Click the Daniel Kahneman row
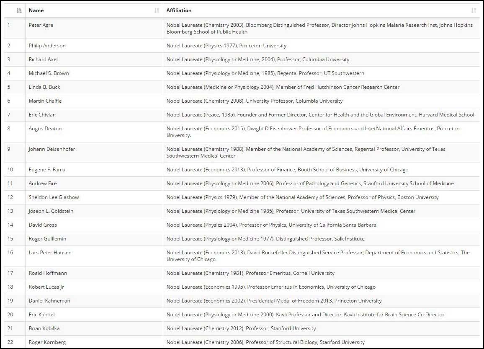 click(49, 301)
